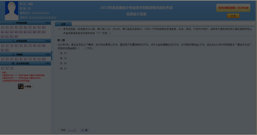
Task: Open multiple-choice (多项选择题) question 10
Action: click(44, 45)
